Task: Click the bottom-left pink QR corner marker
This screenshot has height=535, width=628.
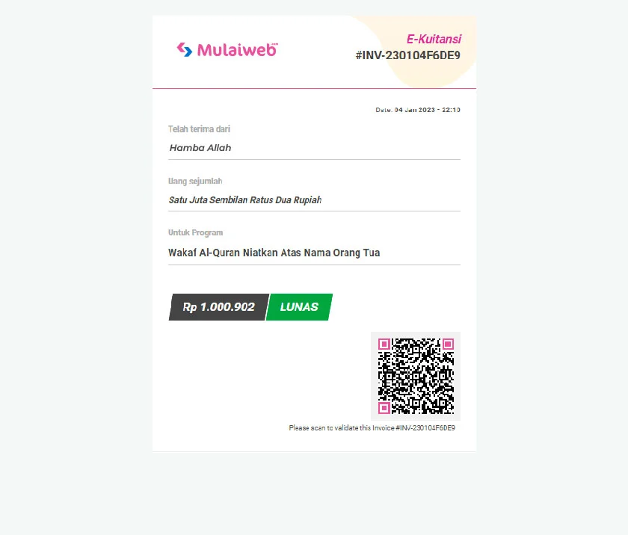Action: (x=384, y=408)
